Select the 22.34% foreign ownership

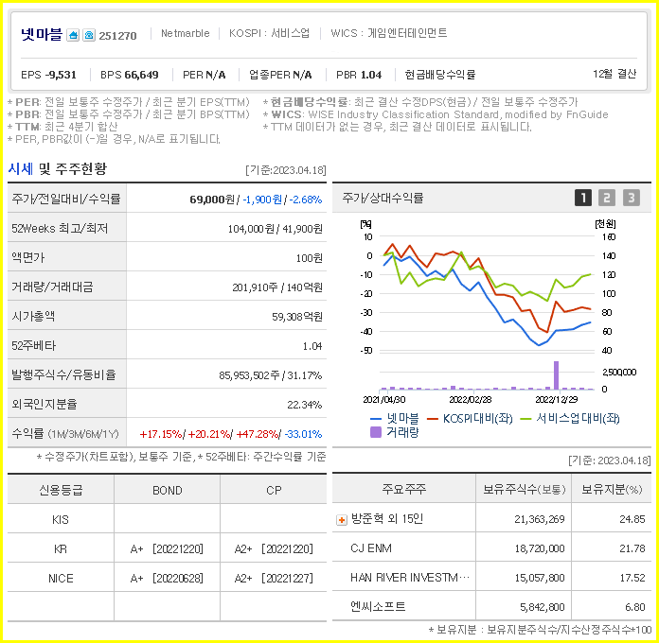point(304,405)
